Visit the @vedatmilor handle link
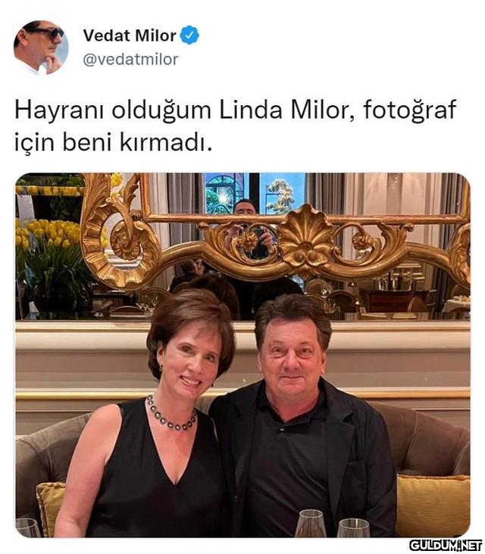Image resolution: width=485 pixels, height=554 pixels. [x=130, y=59]
